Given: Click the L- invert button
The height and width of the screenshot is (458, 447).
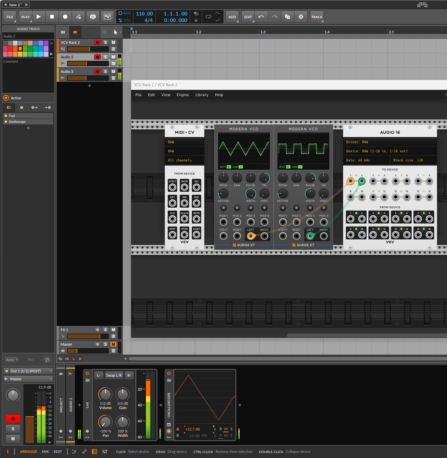Looking at the screenshot, I should (x=98, y=375).
